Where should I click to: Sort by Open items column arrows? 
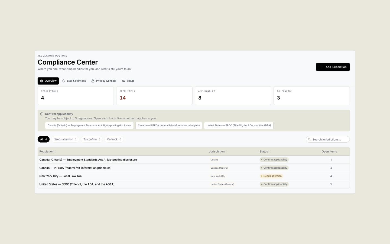click(x=339, y=152)
